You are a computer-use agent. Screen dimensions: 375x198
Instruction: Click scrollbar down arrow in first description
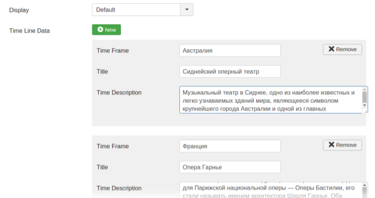[365, 105]
